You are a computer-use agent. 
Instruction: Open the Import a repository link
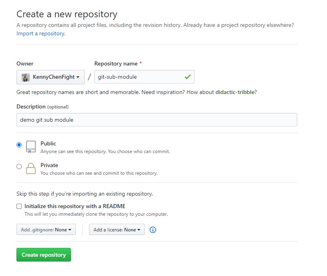40,33
